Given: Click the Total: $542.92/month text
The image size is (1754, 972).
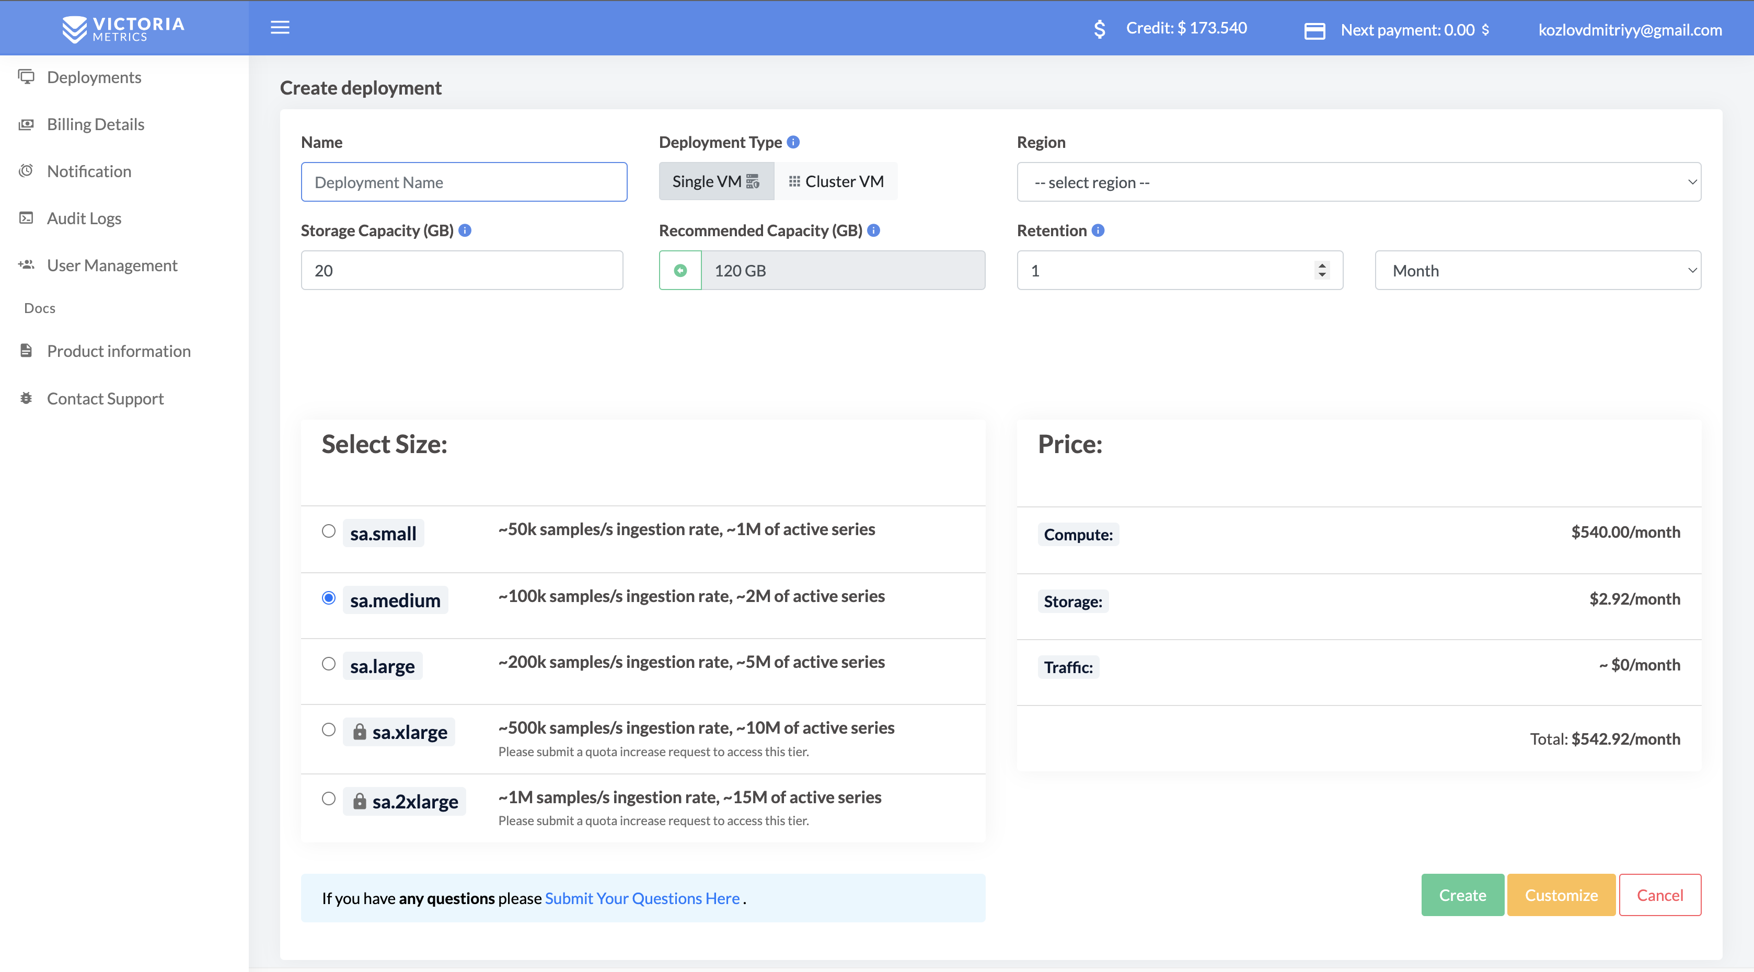Looking at the screenshot, I should click(1605, 738).
